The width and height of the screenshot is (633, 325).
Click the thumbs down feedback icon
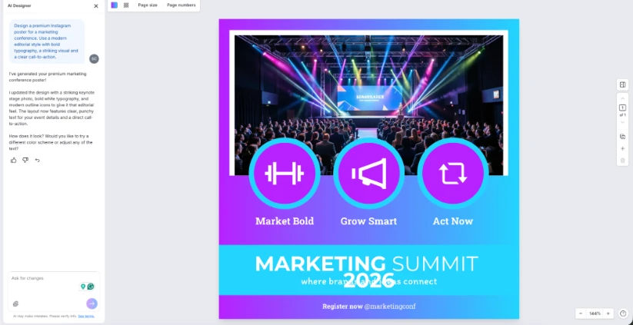click(25, 160)
